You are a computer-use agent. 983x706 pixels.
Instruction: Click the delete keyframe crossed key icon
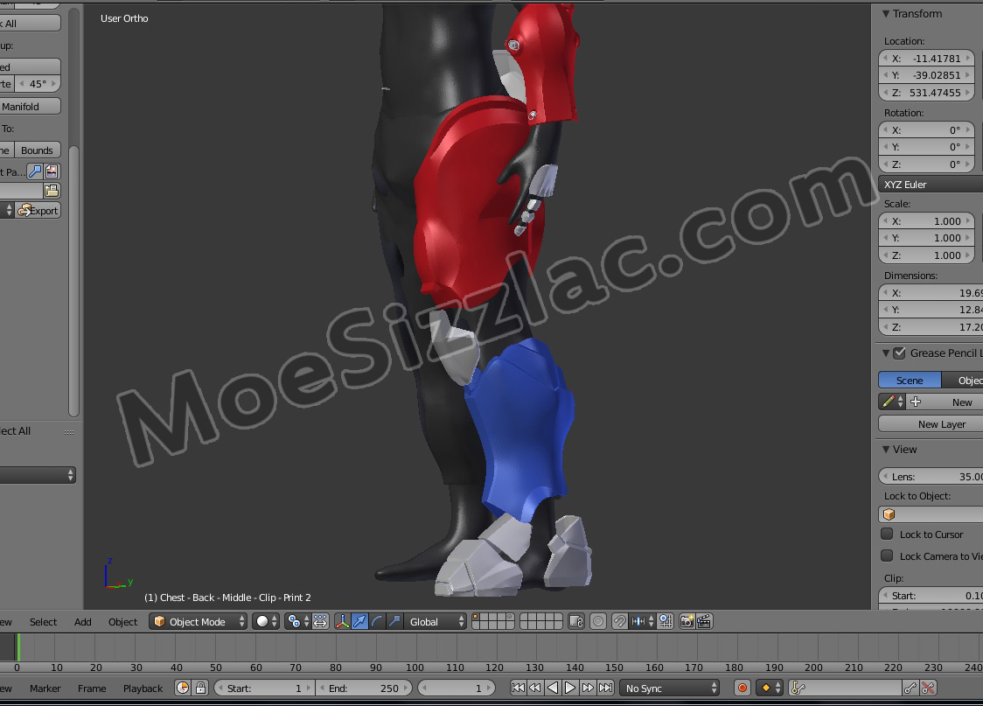tap(929, 688)
